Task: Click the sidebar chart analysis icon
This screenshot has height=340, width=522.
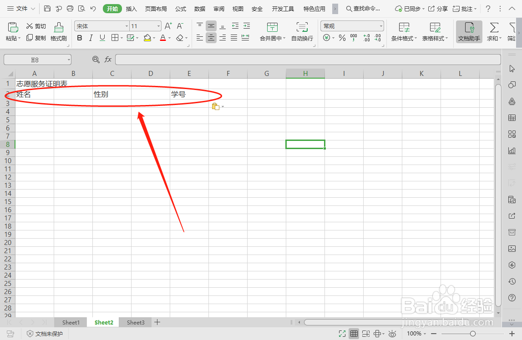Action: coord(512,150)
